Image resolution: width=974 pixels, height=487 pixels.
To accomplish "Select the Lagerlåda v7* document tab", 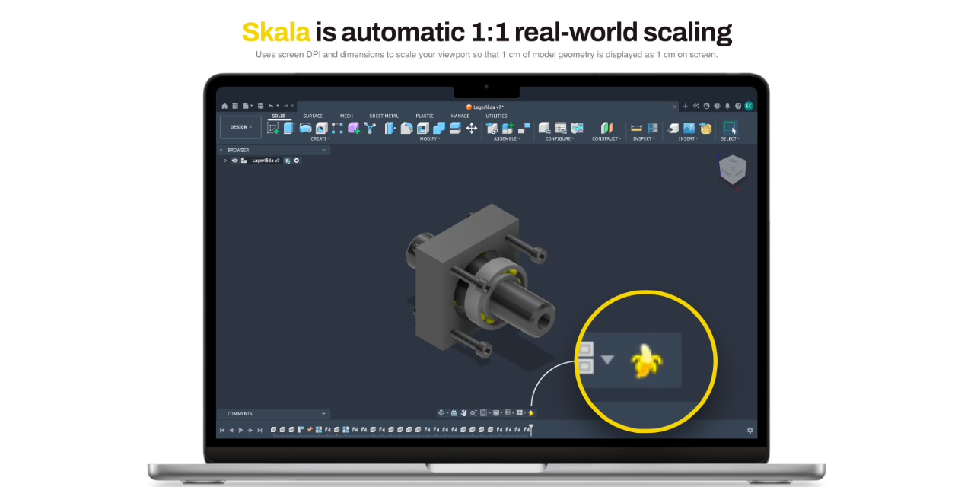I will pyautogui.click(x=488, y=107).
